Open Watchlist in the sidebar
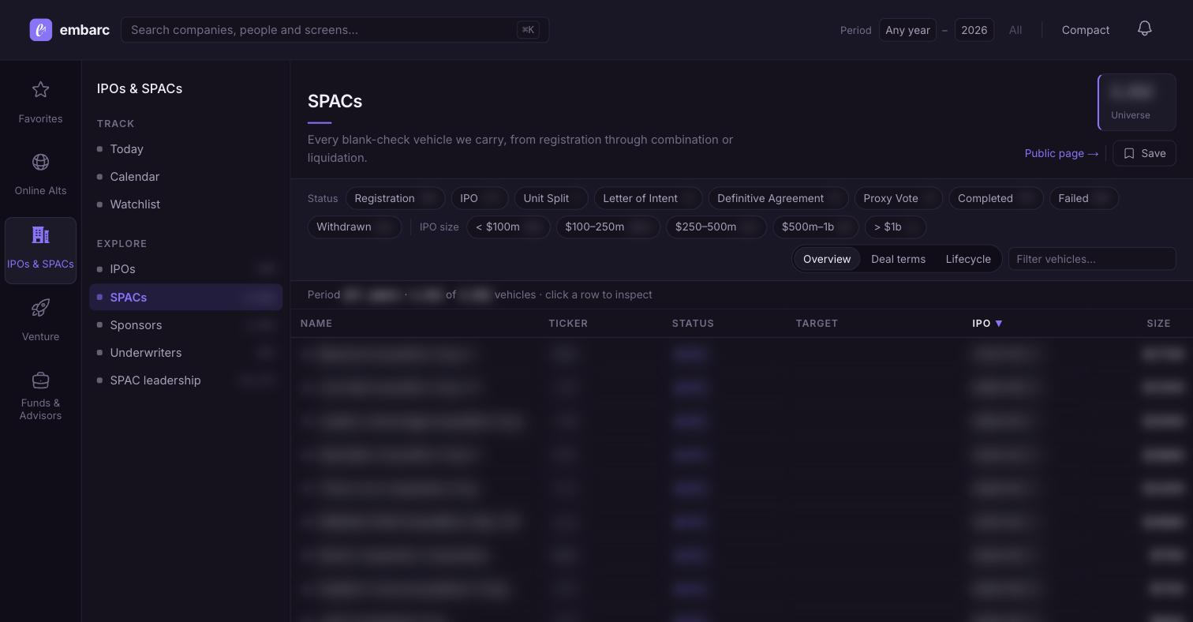 pyautogui.click(x=185, y=204)
